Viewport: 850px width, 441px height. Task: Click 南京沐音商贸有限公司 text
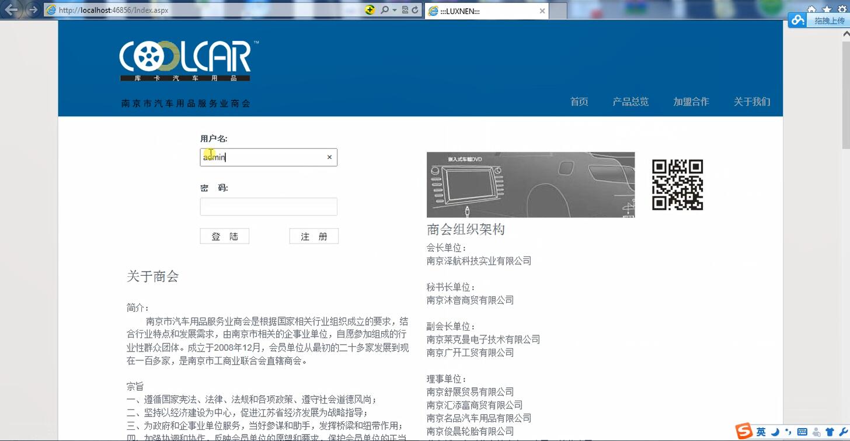471,300
